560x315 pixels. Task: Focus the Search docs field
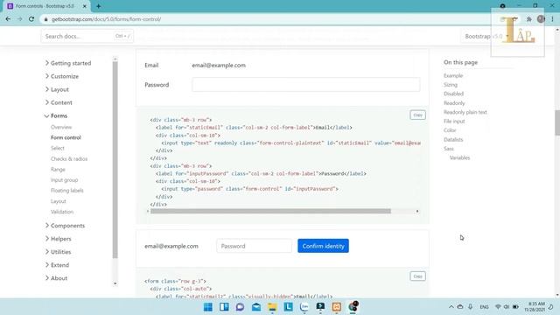[87, 37]
